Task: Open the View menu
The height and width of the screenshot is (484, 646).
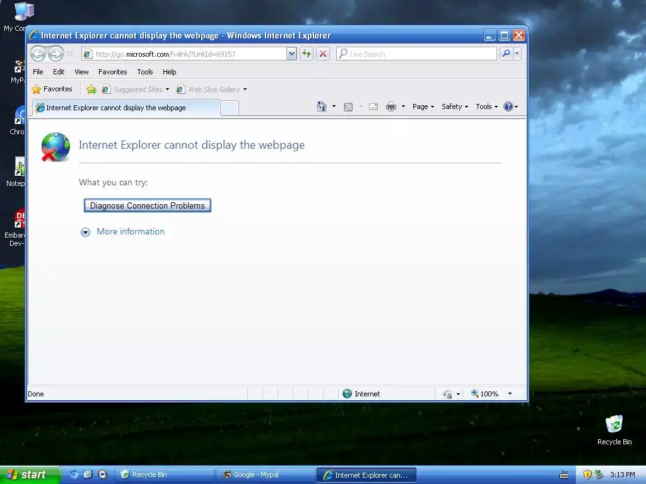Action: point(81,72)
